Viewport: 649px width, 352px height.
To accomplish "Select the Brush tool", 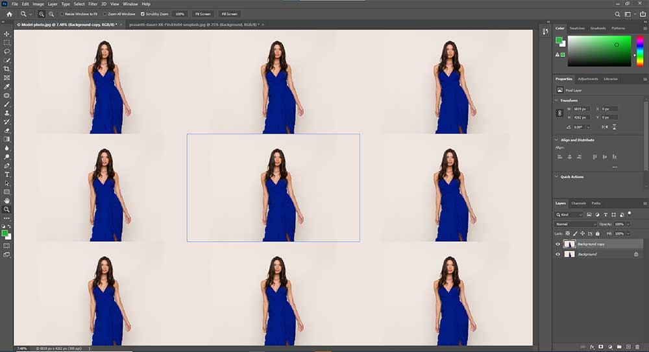I will (x=6, y=104).
